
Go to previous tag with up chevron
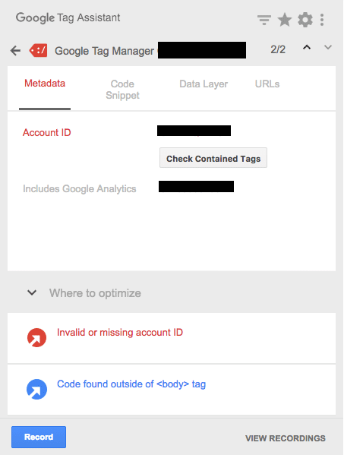coord(307,47)
